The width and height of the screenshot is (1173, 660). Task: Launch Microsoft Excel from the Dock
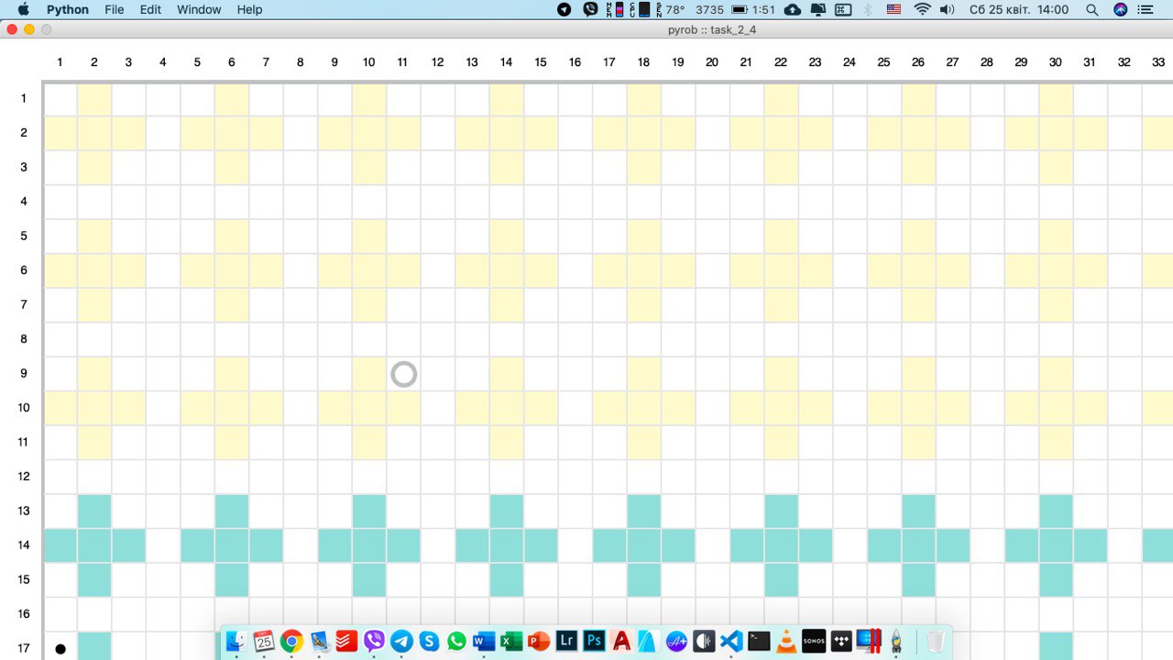[511, 642]
